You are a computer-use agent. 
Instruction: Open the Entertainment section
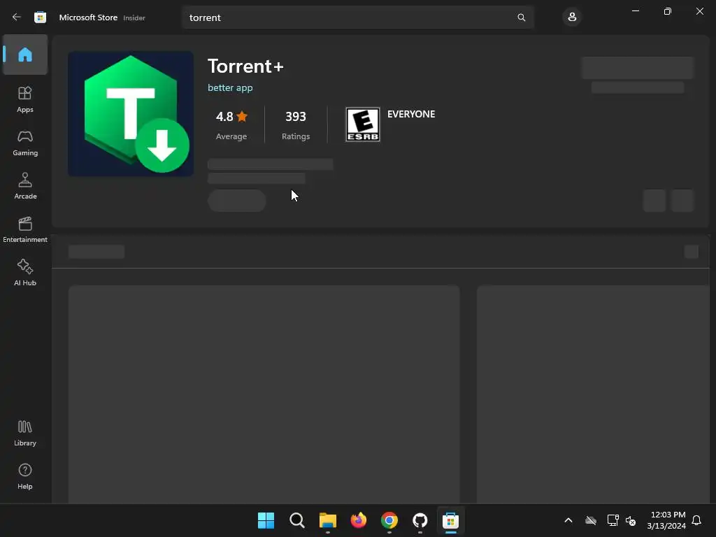[25, 229]
